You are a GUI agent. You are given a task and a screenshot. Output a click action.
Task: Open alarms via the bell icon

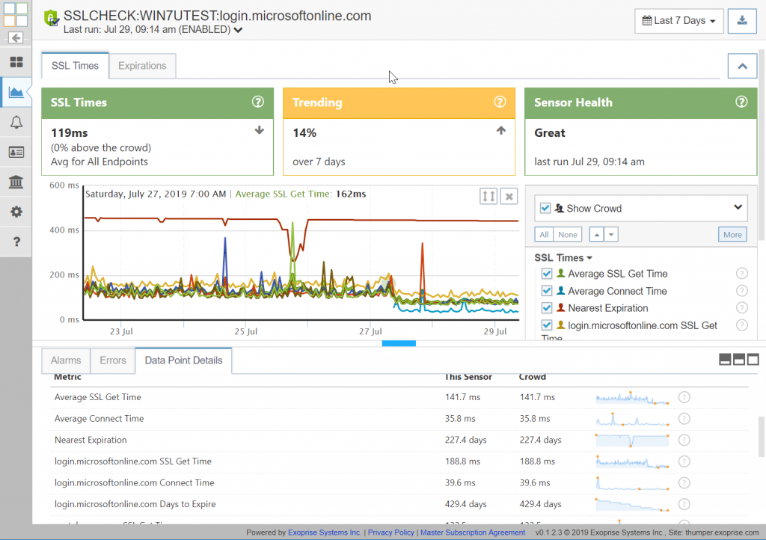[x=16, y=122]
